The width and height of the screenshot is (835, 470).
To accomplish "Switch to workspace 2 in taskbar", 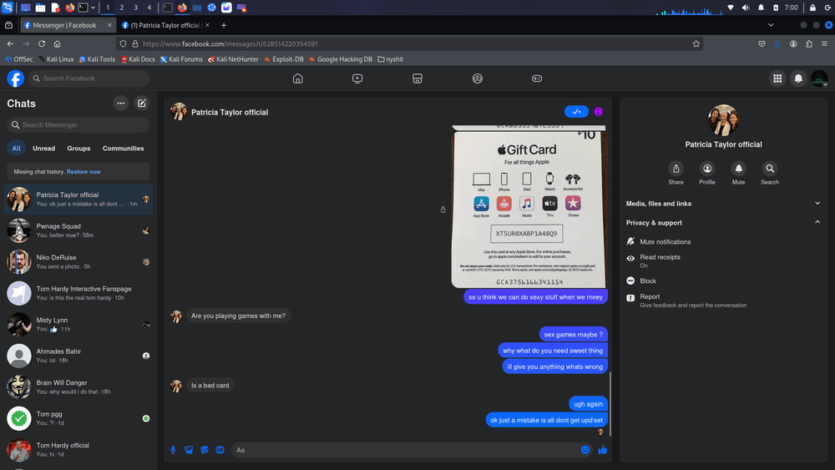I will click(121, 8).
